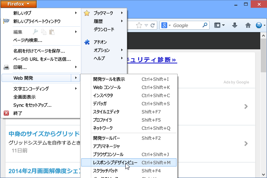Expand the 履歴 submenu arrow
The width and height of the screenshot is (267, 178).
coord(122,21)
